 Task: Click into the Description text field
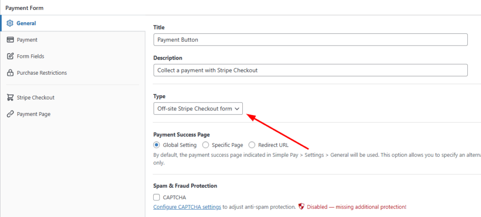click(x=310, y=70)
